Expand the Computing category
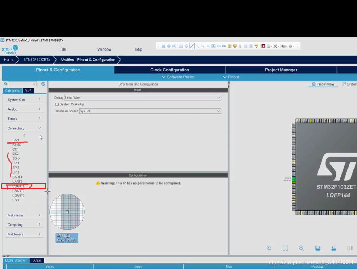 (x=24, y=225)
